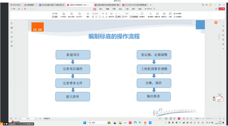Click the compress PDF icon
The width and height of the screenshot is (228, 126).
[x=170, y=15]
